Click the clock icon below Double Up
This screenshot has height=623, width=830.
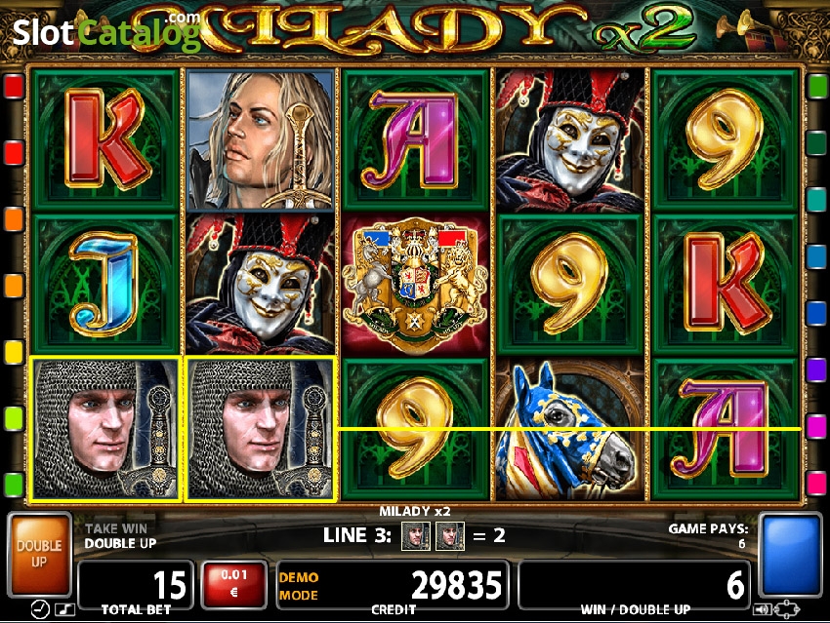tap(40, 609)
